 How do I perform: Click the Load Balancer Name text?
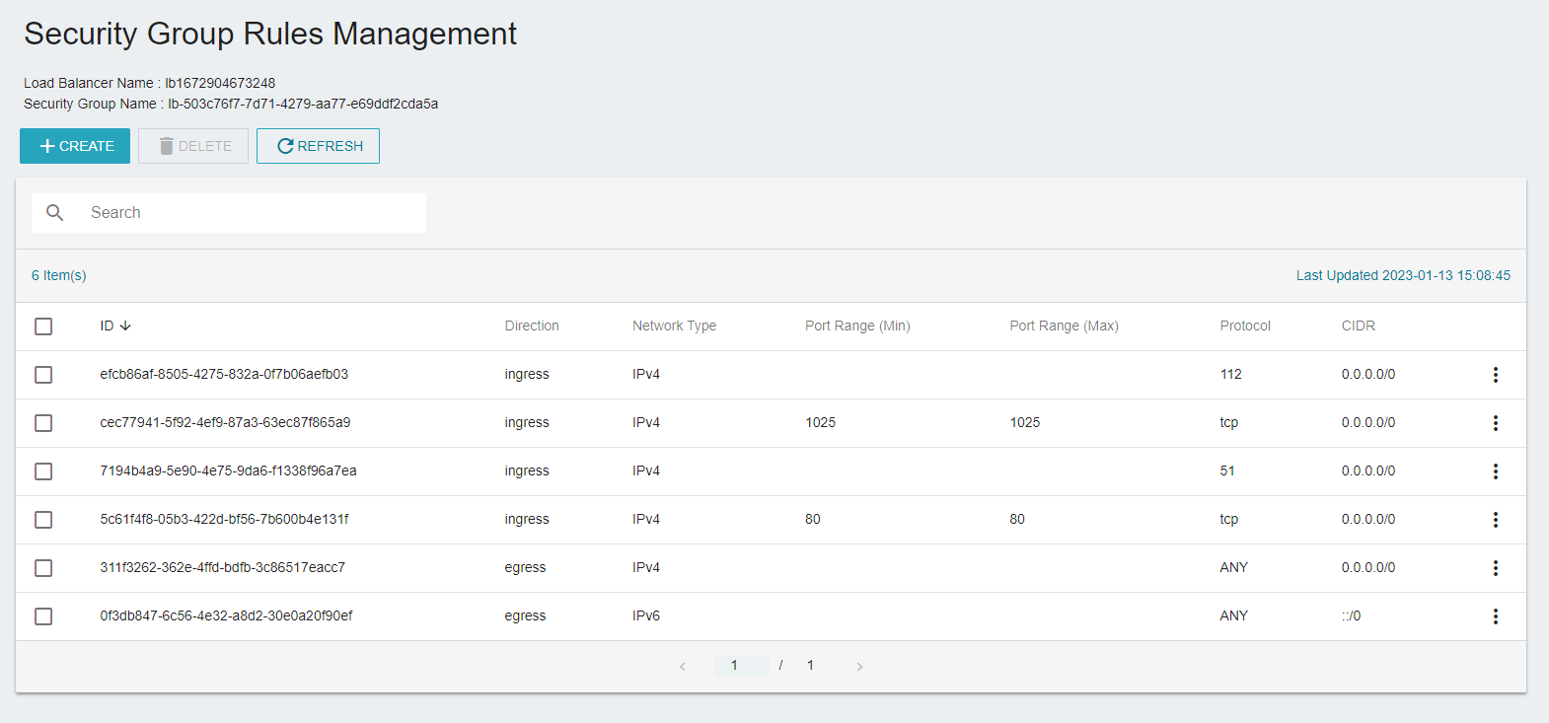click(x=149, y=84)
